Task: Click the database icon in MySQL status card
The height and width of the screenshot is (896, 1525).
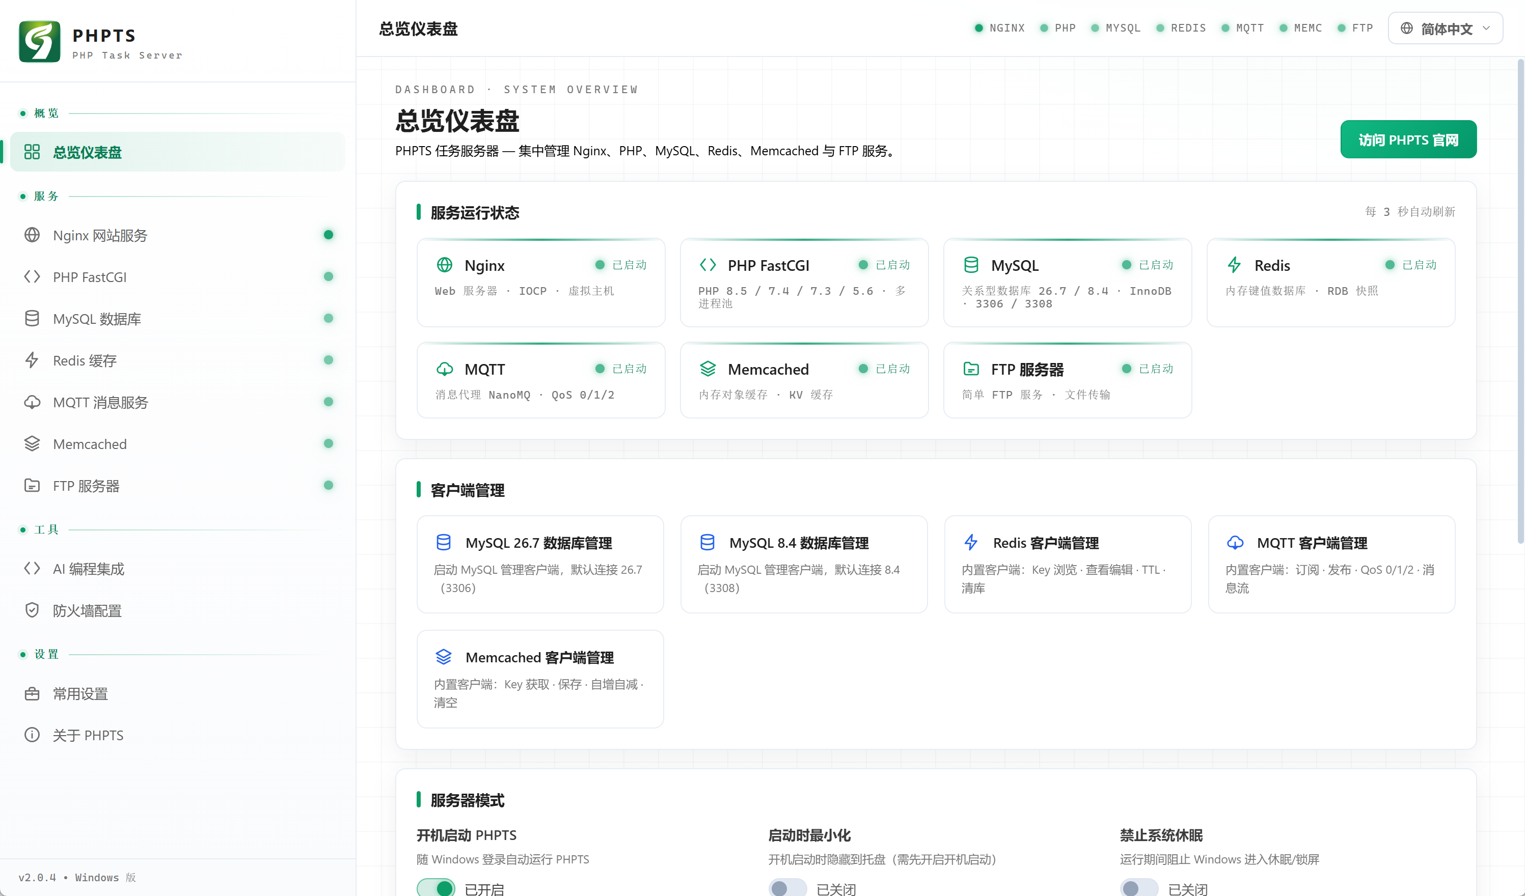Action: pos(971,265)
